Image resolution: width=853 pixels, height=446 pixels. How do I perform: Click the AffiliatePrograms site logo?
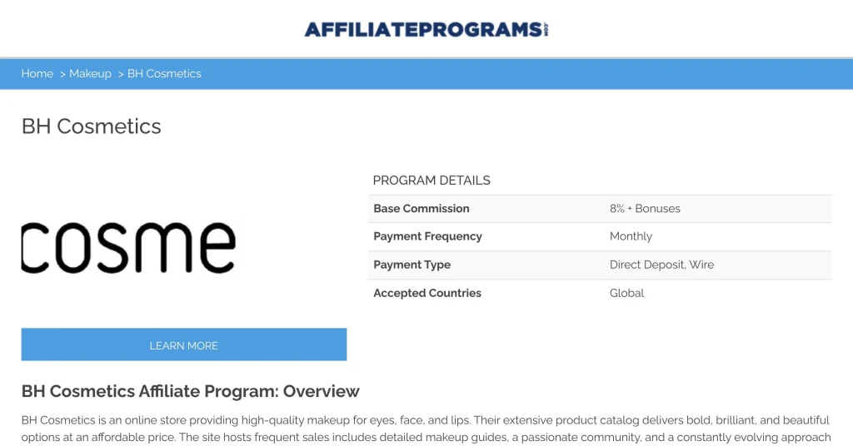426,29
